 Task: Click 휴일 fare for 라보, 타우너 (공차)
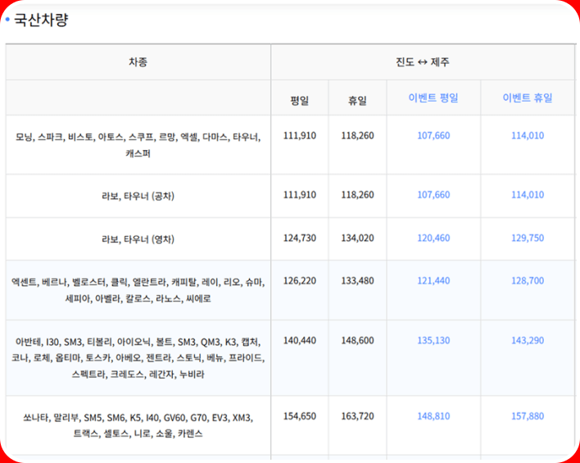357,195
